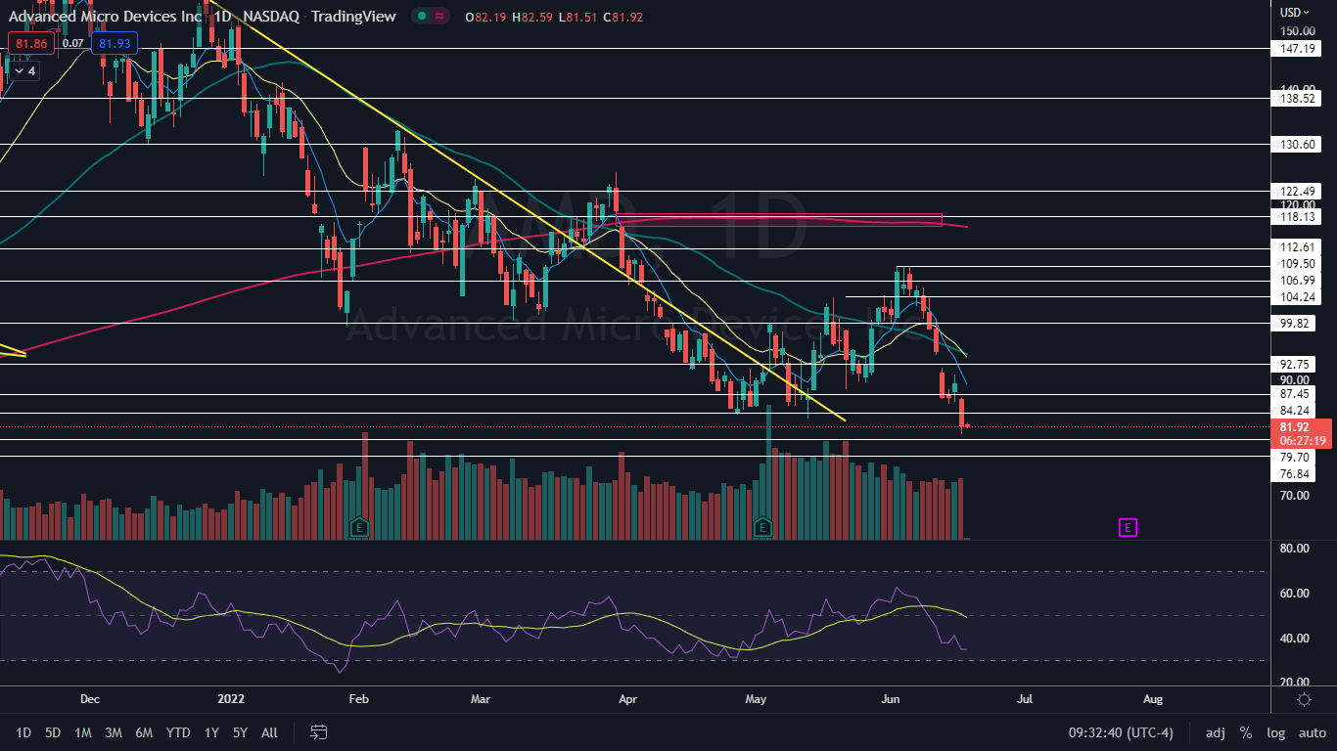Select the red shaded resistance rectangle drawing

(x=780, y=220)
